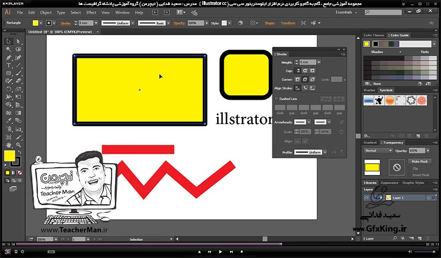Open the Essentials workspace dropdown
This screenshot has height=258, width=441.
coord(346,12)
